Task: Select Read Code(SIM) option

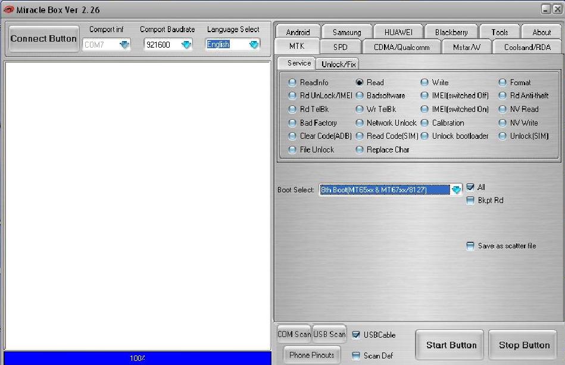Action: point(387,136)
